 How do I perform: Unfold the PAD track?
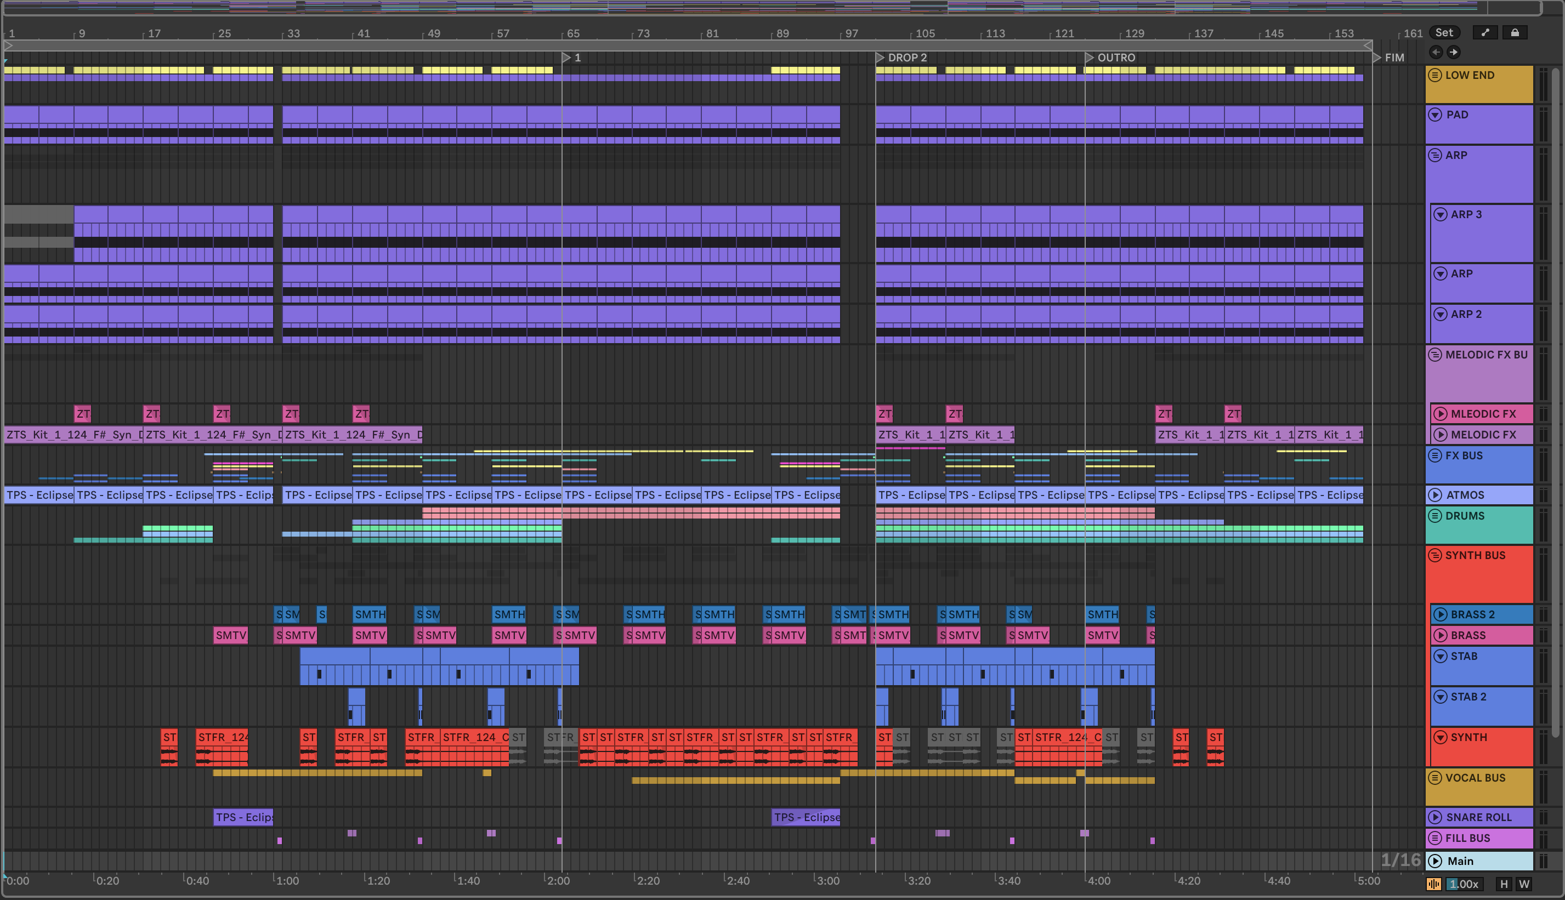[1436, 115]
